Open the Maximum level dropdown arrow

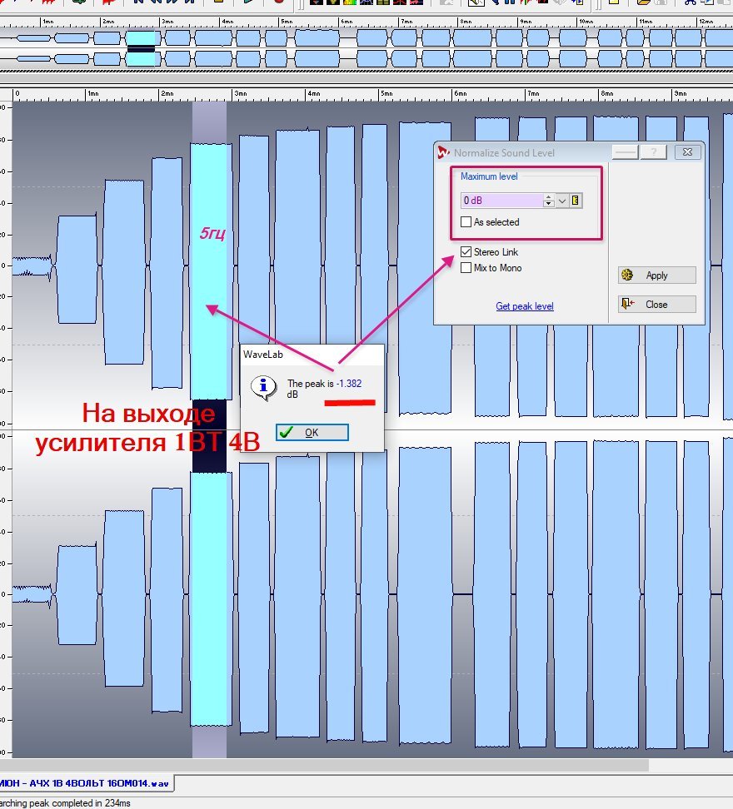click(x=562, y=201)
